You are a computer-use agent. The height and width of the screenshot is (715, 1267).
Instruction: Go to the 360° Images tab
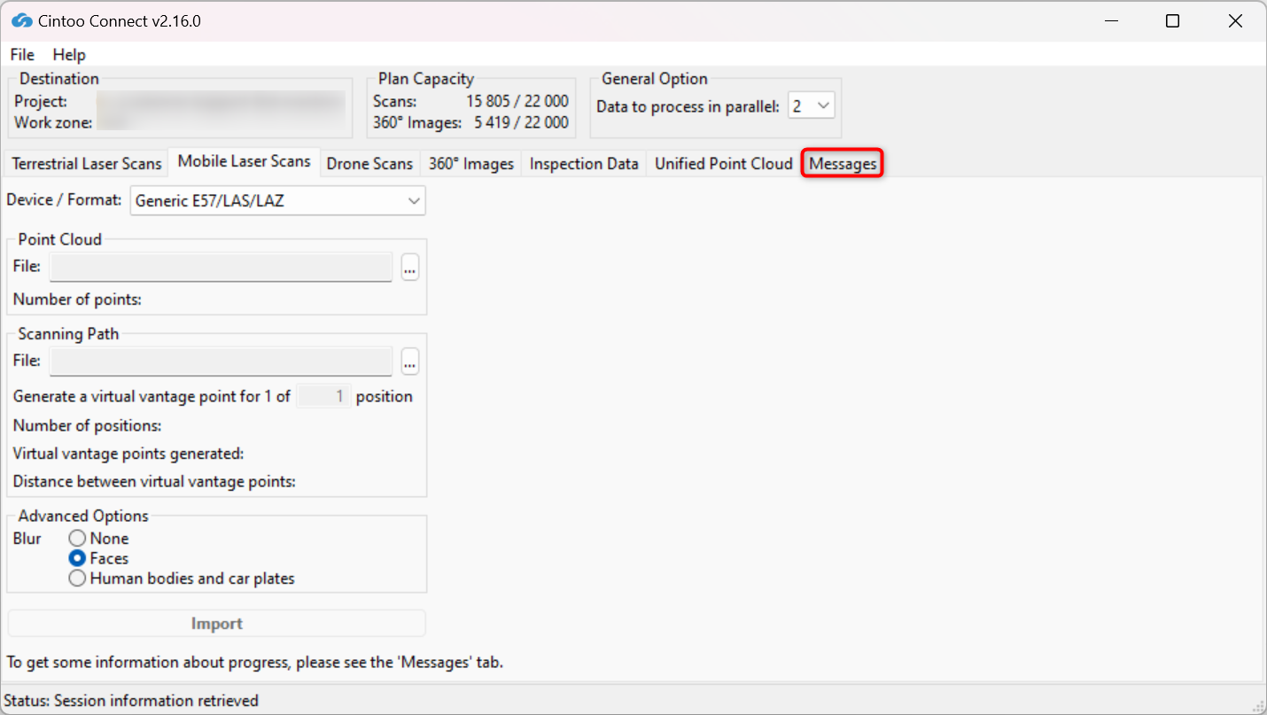tap(471, 164)
